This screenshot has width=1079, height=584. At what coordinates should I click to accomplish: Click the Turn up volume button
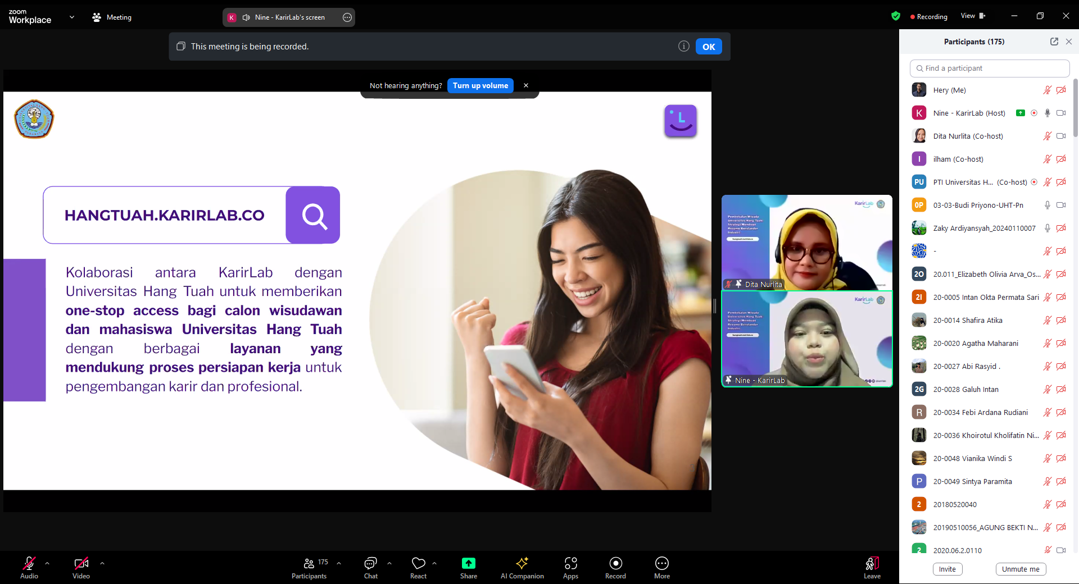480,85
